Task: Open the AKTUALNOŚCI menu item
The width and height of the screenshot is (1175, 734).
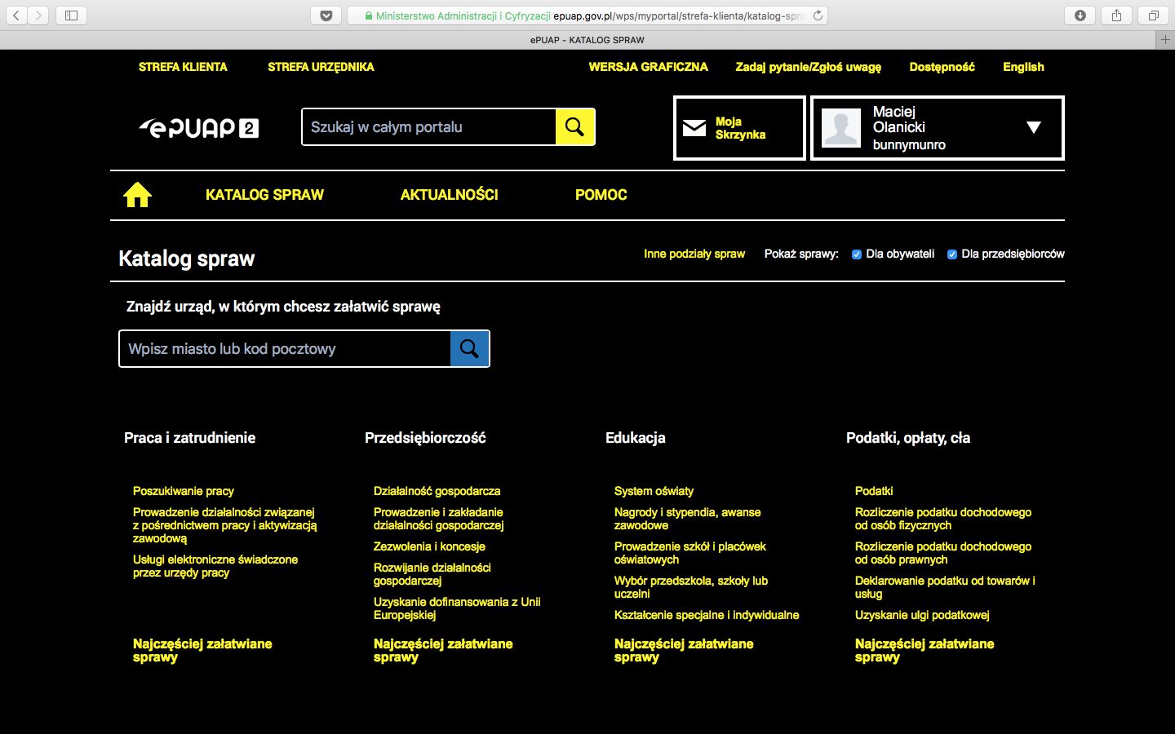Action: coord(449,195)
